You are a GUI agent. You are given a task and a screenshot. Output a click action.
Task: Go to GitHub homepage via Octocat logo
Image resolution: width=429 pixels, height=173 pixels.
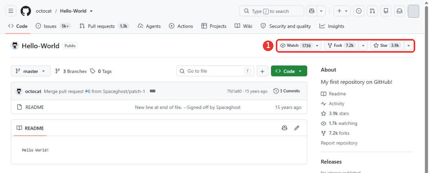(26, 11)
